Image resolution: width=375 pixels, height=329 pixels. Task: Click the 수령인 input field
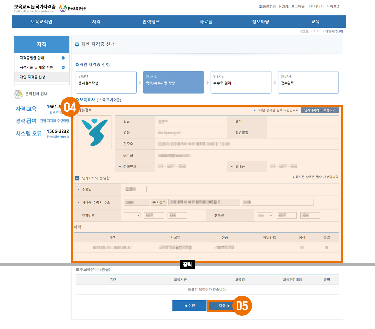tap(135, 189)
